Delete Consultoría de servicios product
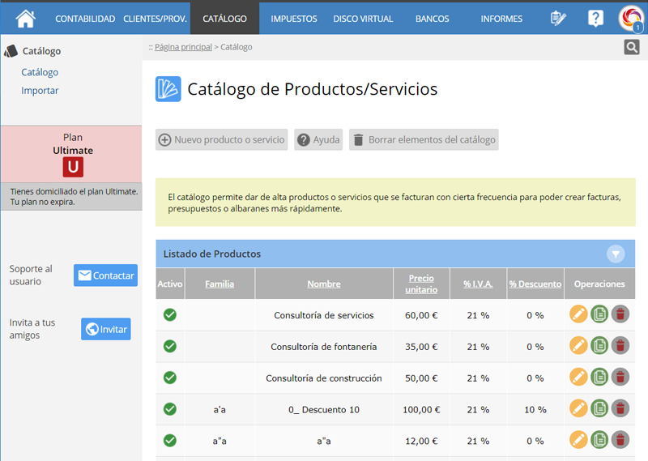 coord(620,314)
